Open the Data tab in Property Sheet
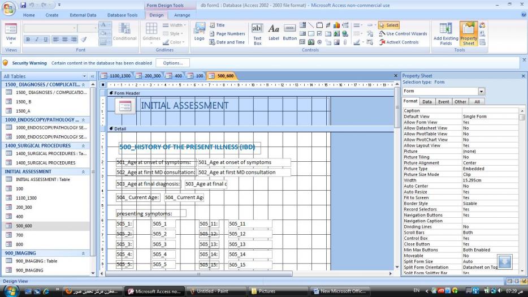Screen dimensions: 528x297 point(427,101)
